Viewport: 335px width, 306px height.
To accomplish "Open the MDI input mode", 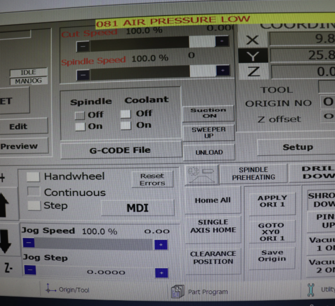I will tap(137, 208).
